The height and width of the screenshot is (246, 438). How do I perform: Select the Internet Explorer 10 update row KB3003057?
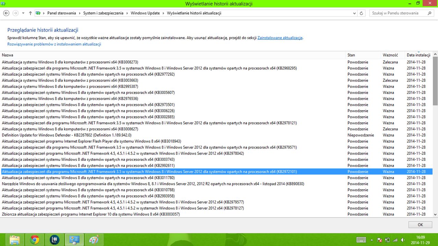[x=217, y=214]
